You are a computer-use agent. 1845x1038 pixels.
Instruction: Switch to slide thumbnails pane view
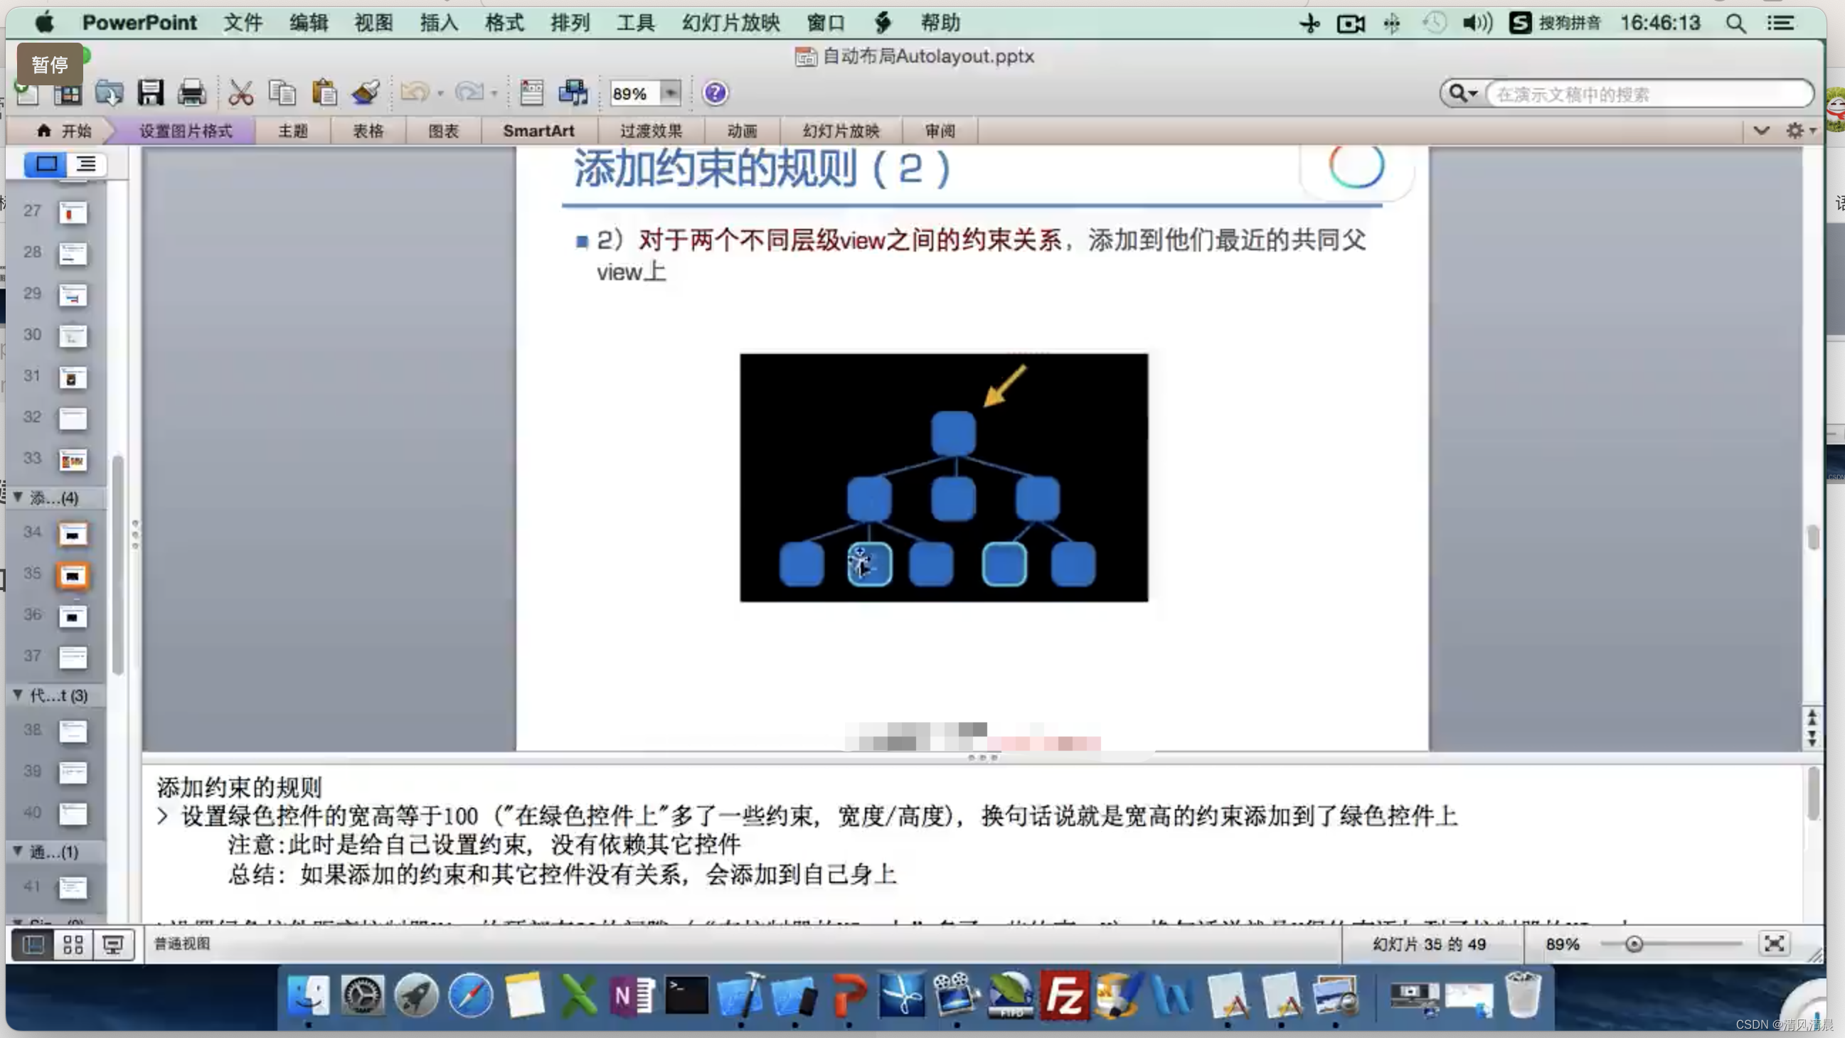(x=46, y=165)
